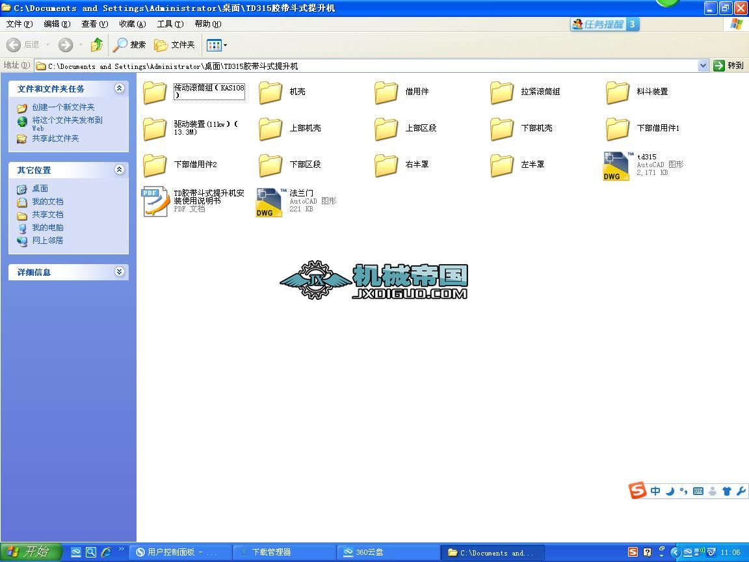Toggle Chinese/English mode (中) on IME bar
The height and width of the screenshot is (562, 749).
(x=655, y=491)
